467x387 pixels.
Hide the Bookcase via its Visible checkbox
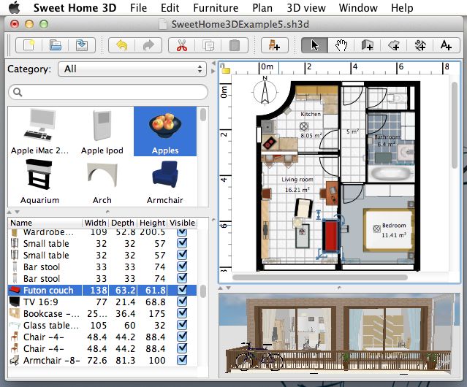click(x=182, y=314)
